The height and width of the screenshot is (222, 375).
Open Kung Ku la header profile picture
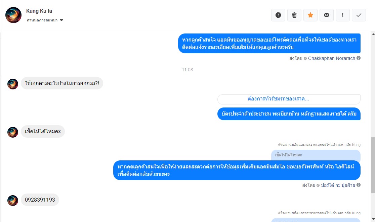(13, 15)
